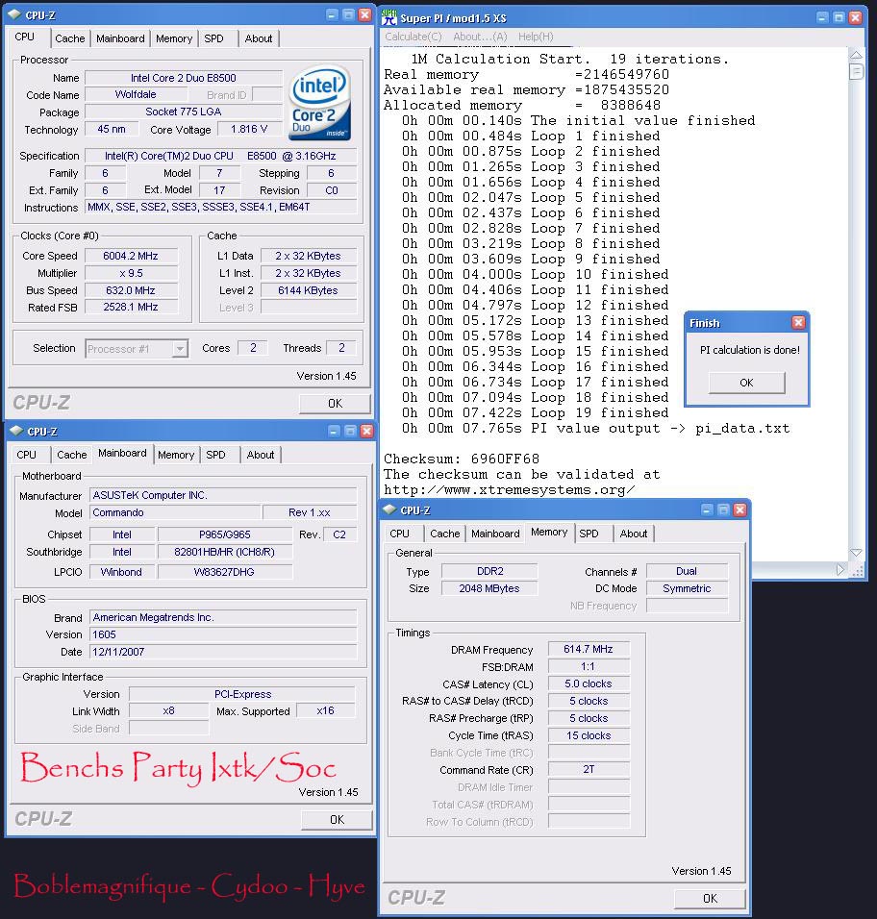This screenshot has height=919, width=877.
Task: Click Super PI scrollbar down arrow
Action: (857, 553)
